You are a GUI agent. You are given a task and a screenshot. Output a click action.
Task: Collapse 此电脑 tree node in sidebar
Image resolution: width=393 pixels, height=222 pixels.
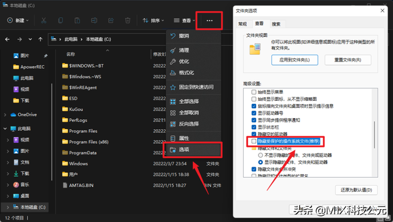5,129
